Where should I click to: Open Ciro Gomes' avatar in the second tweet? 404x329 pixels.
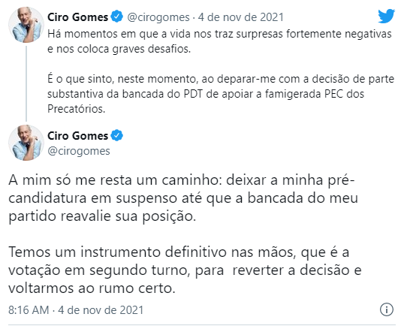pos(26,143)
